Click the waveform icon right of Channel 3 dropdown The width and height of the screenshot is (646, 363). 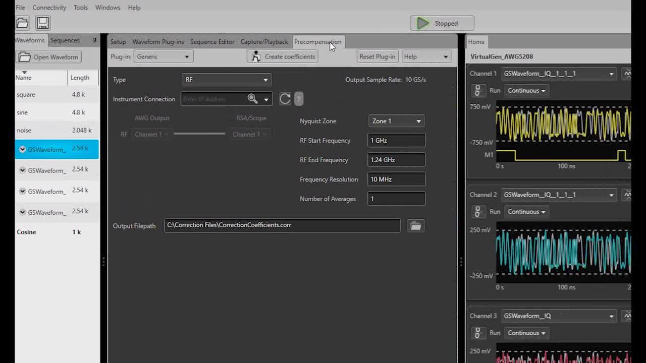pos(626,316)
